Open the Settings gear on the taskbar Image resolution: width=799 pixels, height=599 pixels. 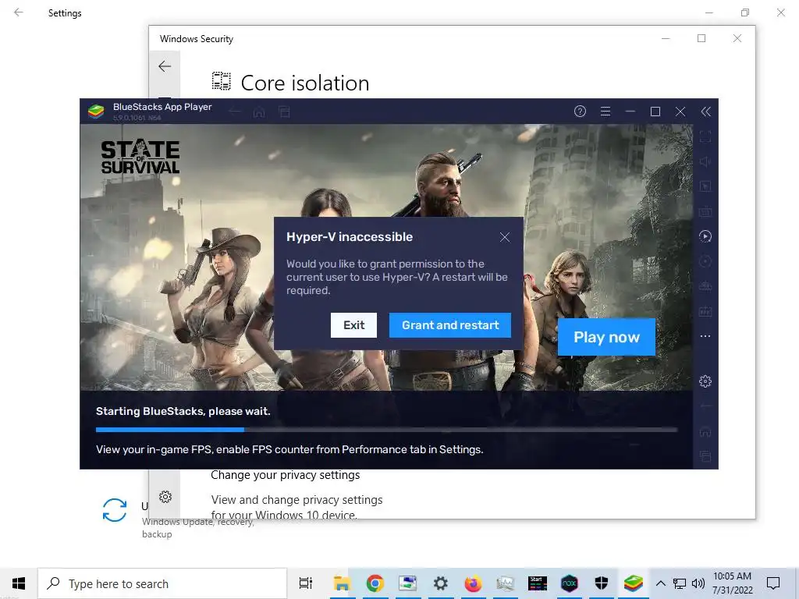point(440,583)
